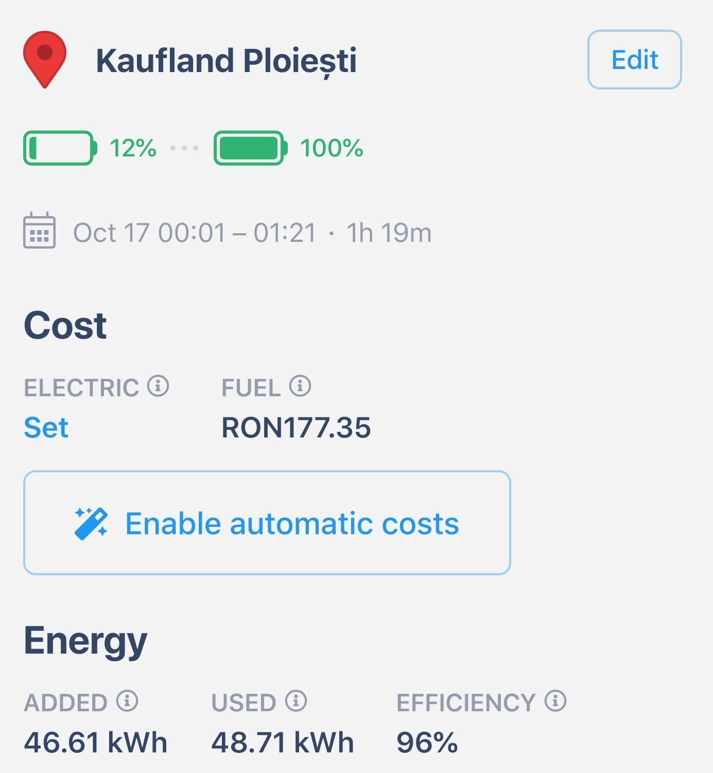
Task: Tap the 12% starting battery icon
Action: pos(60,148)
